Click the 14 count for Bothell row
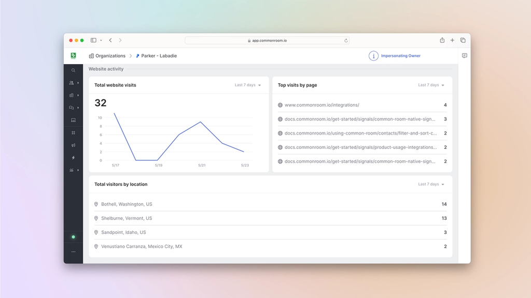The image size is (531, 298). pyautogui.click(x=444, y=204)
